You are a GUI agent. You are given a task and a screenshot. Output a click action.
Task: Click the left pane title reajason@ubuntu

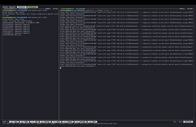click(x=16, y=9)
